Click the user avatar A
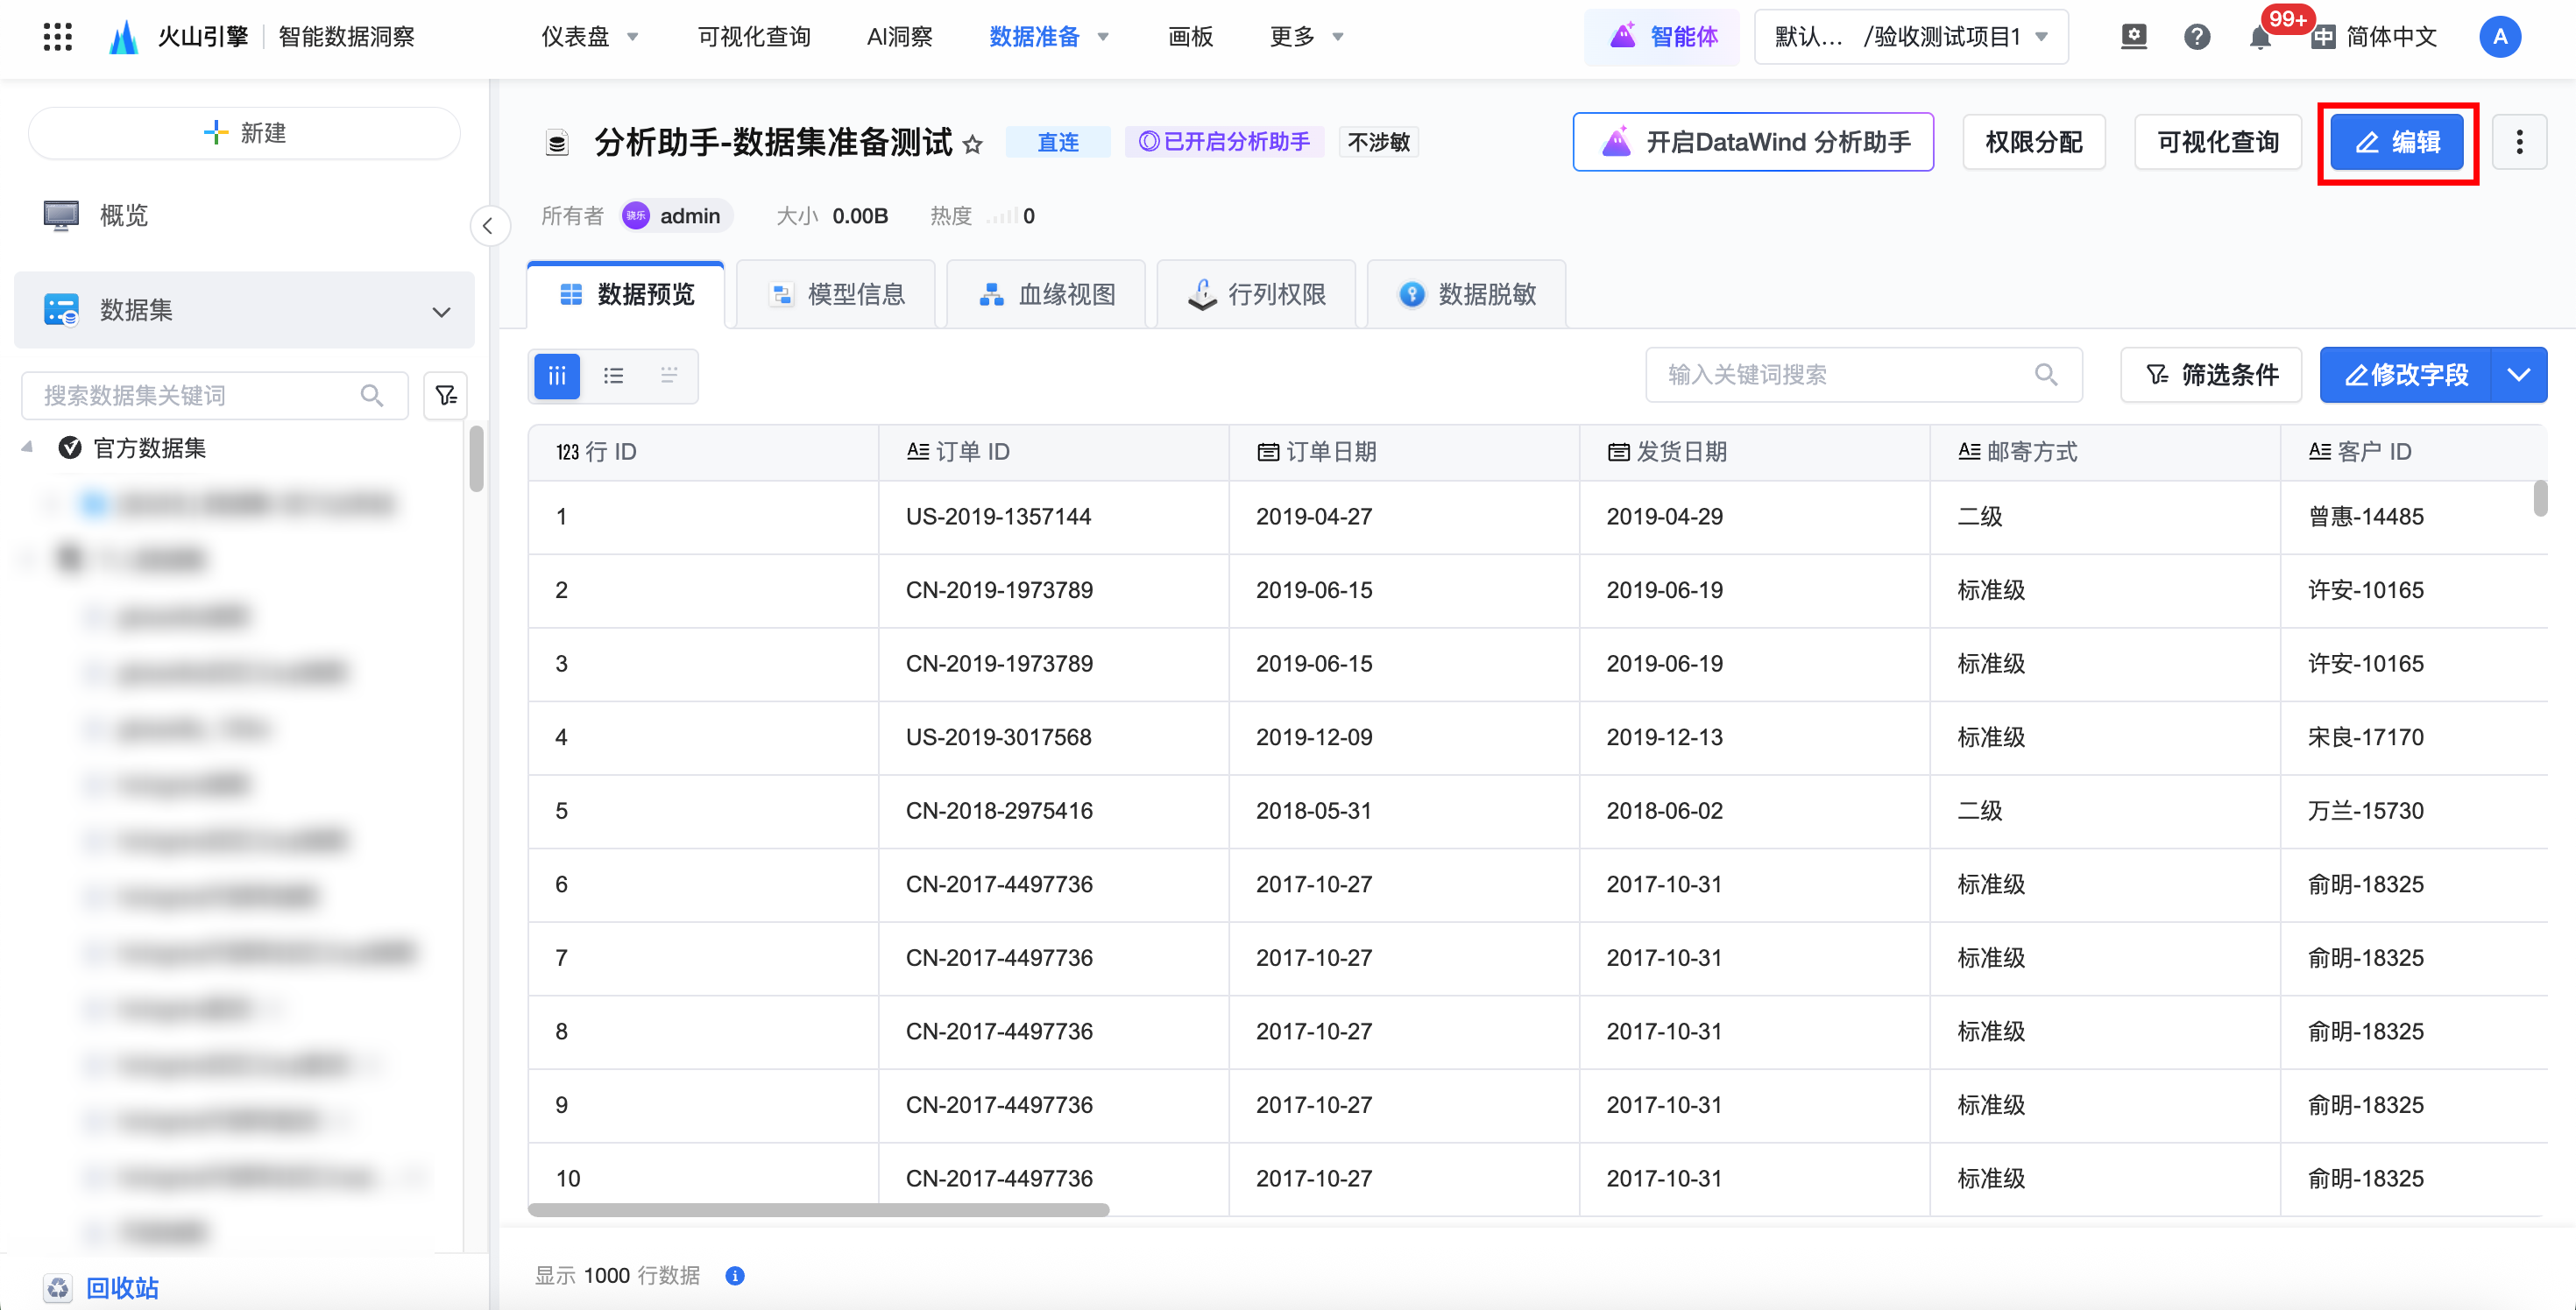Screen dimensions: 2576x1310 point(2499,37)
